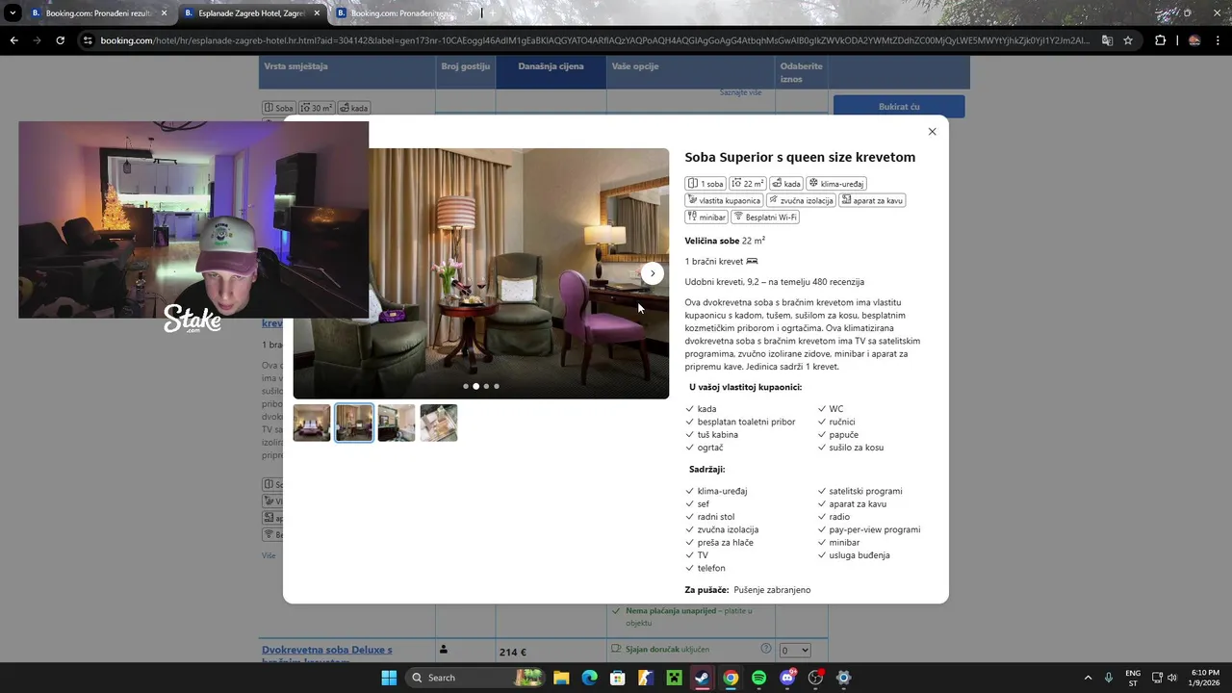Open Google Chrome from taskbar
Image resolution: width=1232 pixels, height=693 pixels.
tap(731, 678)
